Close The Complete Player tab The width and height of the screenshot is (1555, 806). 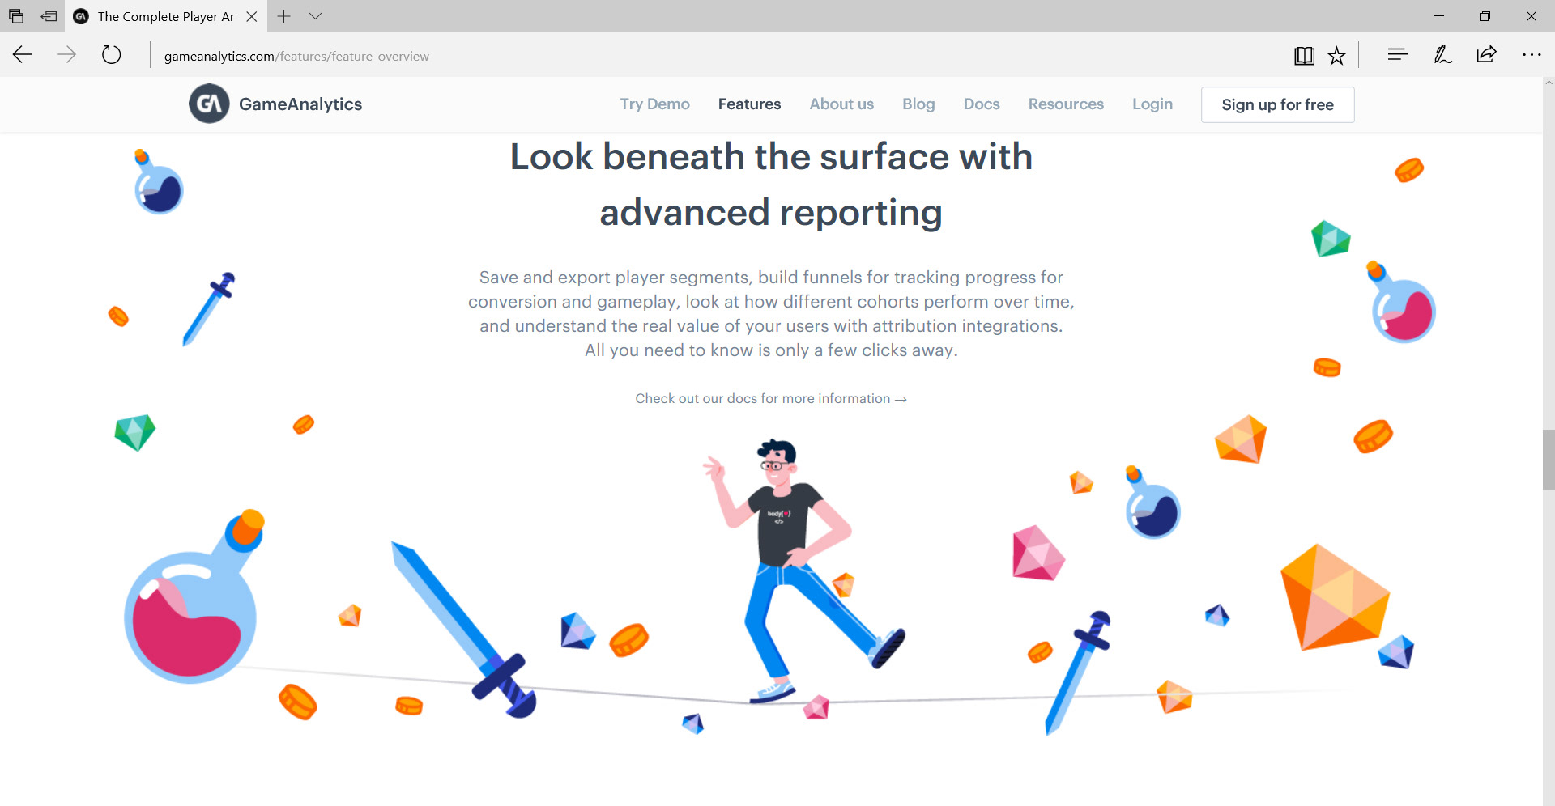coord(252,16)
